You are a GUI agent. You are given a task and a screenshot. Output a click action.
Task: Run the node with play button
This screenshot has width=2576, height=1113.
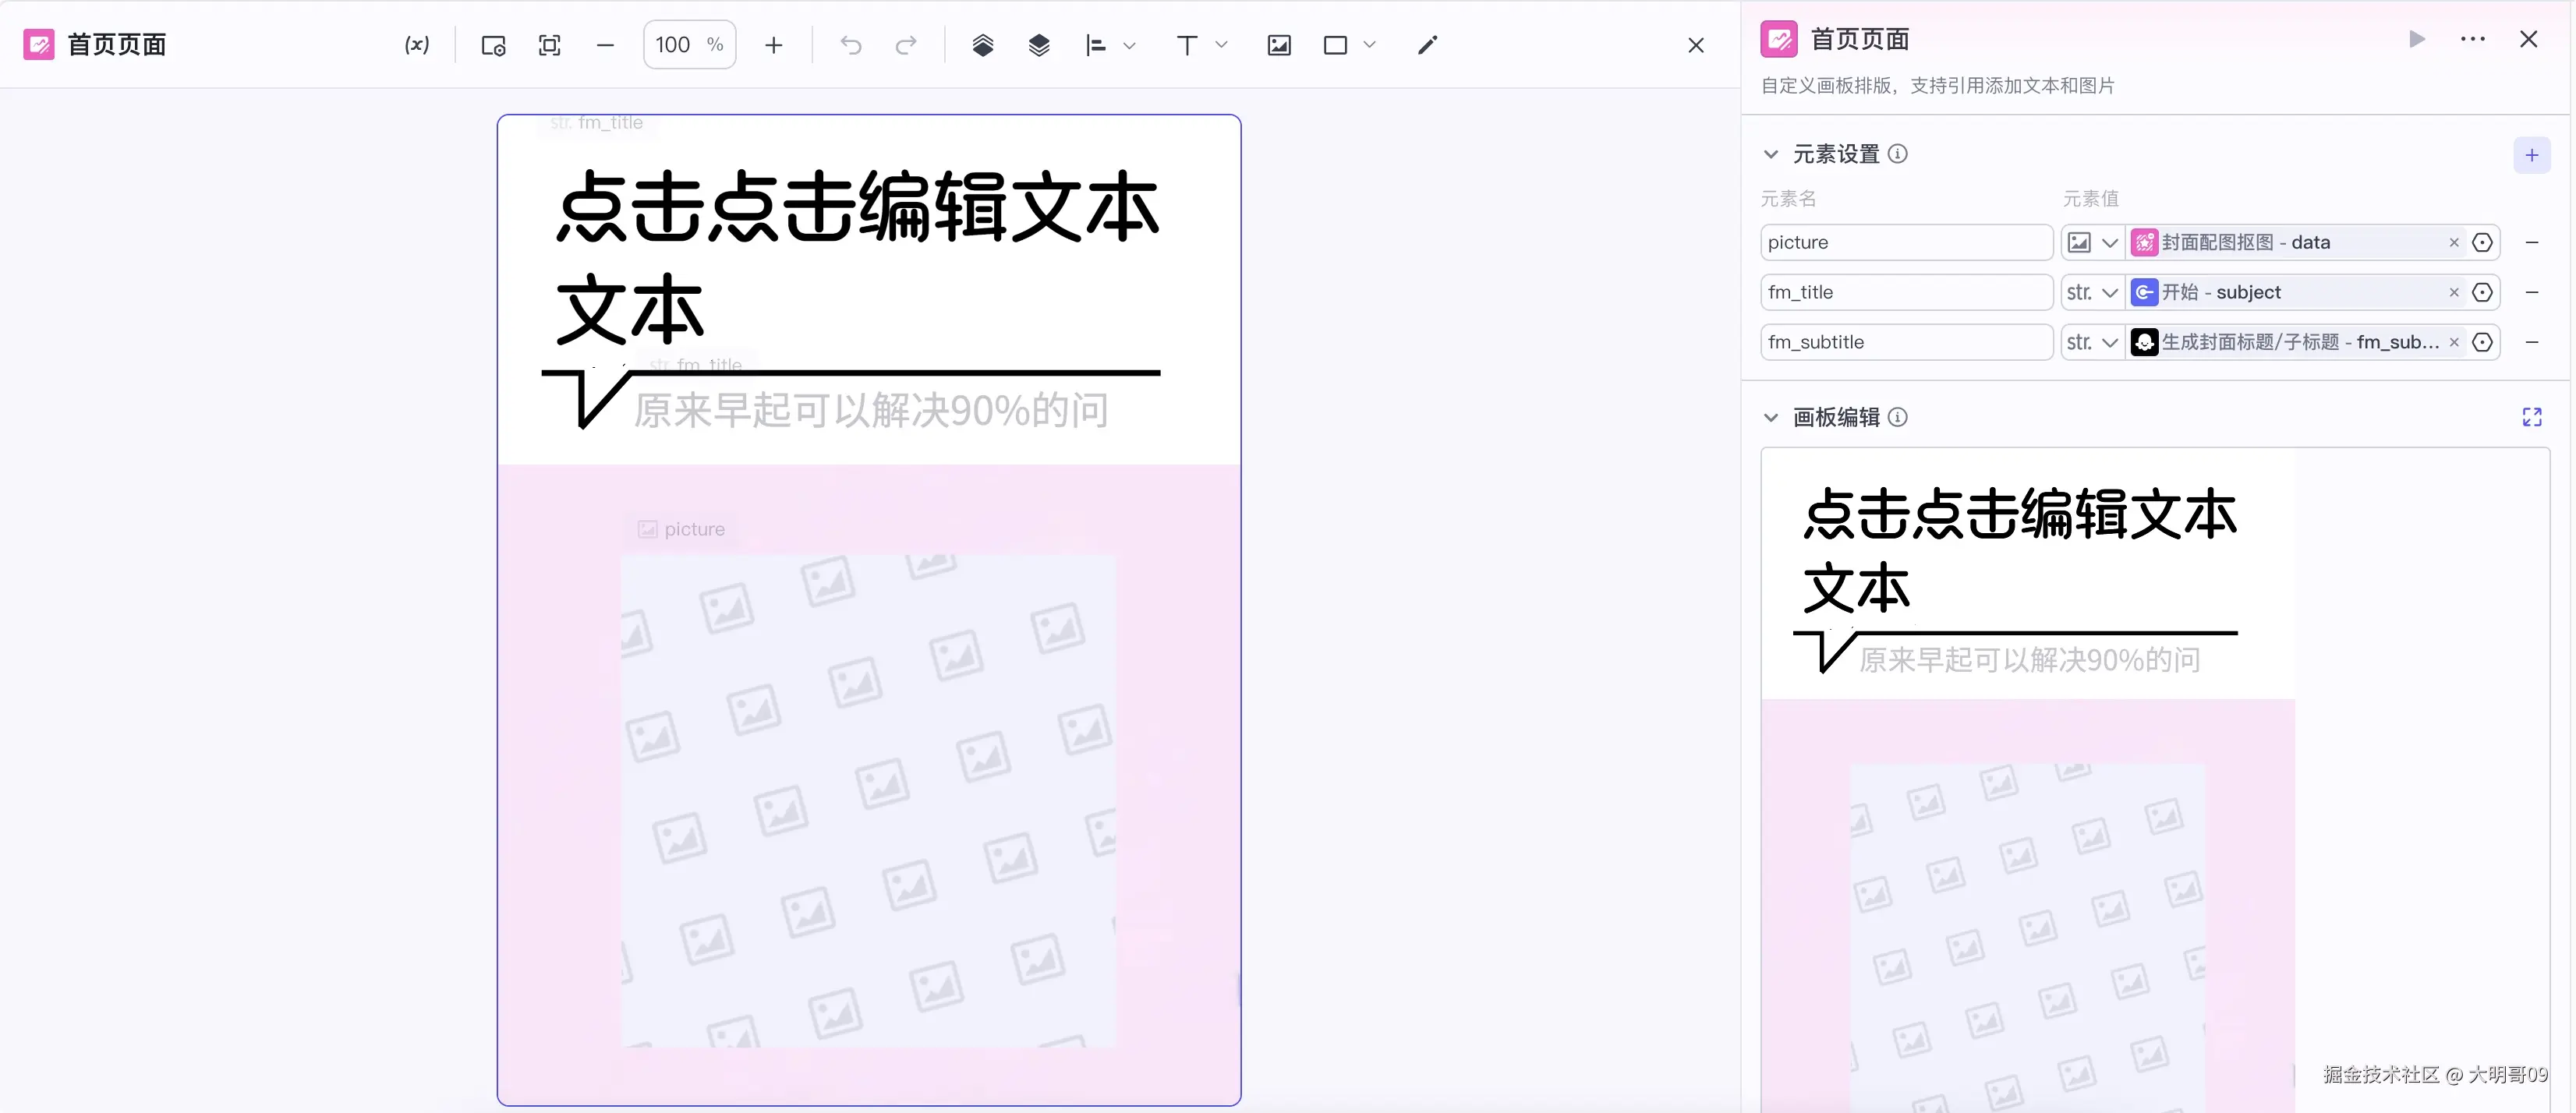(2416, 39)
